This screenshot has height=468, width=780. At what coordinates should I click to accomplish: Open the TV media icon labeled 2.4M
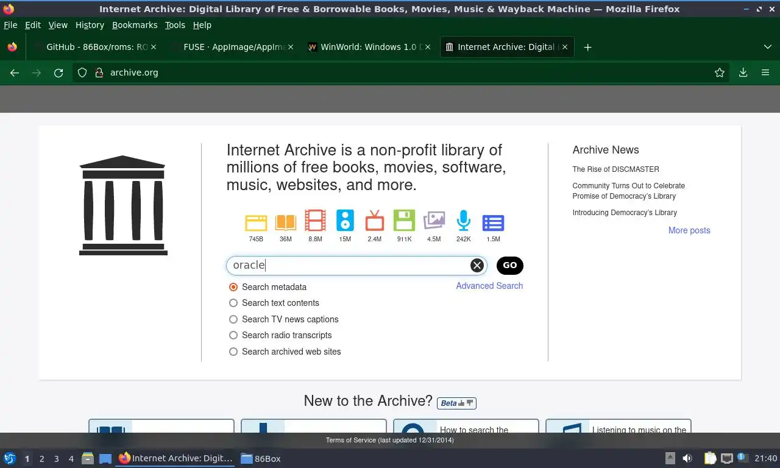tap(375, 221)
